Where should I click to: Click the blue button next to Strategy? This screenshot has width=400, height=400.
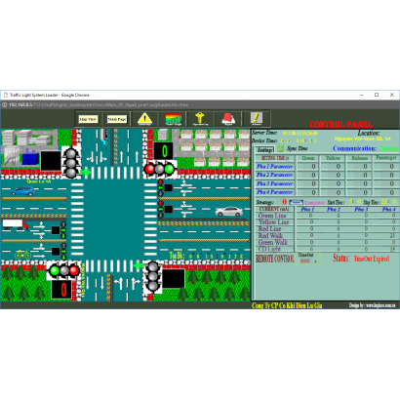(296, 202)
